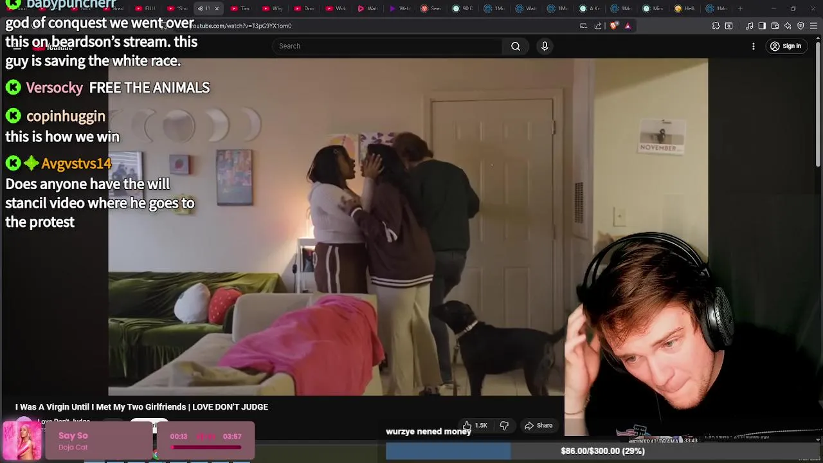Image resolution: width=823 pixels, height=463 pixels.
Task: Click the YouTube search magnifier button
Action: (x=516, y=46)
